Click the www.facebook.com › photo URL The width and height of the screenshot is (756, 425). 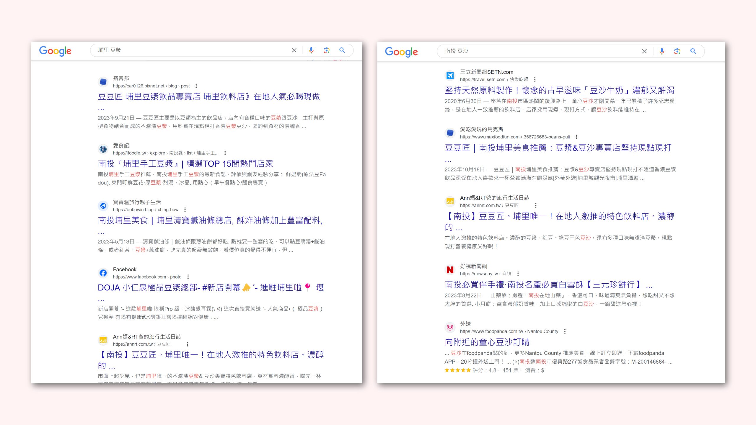pyautogui.click(x=147, y=277)
